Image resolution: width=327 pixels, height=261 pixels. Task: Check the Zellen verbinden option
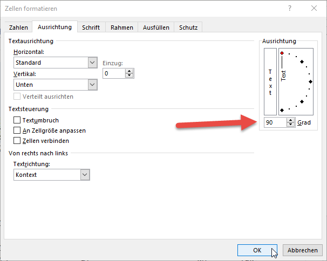click(17, 141)
